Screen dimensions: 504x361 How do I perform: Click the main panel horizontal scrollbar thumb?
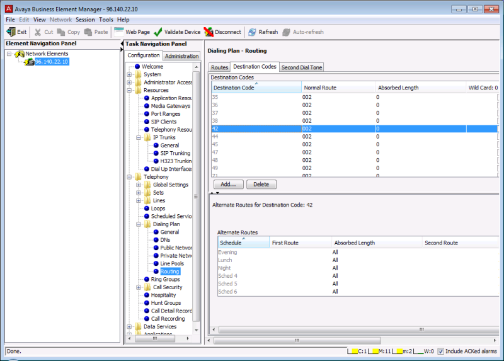297,340
